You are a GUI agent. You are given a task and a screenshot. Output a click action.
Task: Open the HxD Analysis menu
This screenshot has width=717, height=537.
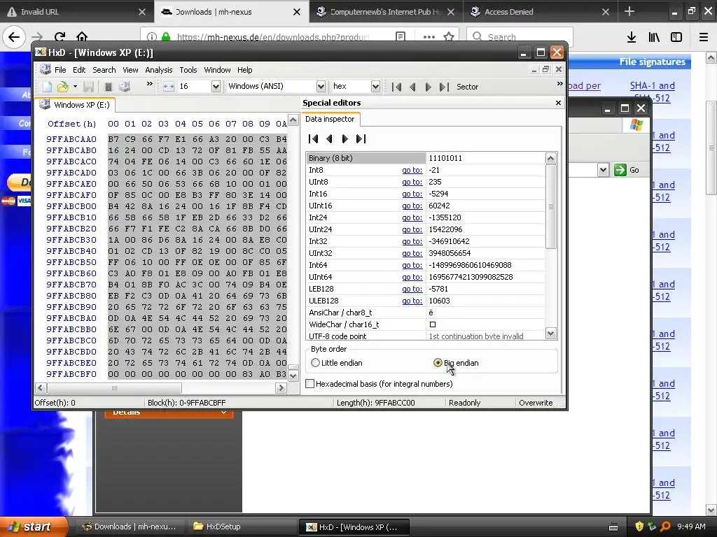[159, 70]
